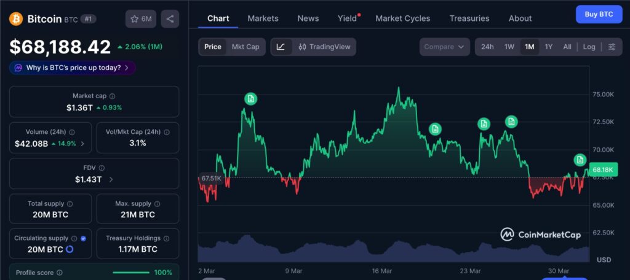
Task: Click the 75.00K price axis label
Action: (603, 95)
